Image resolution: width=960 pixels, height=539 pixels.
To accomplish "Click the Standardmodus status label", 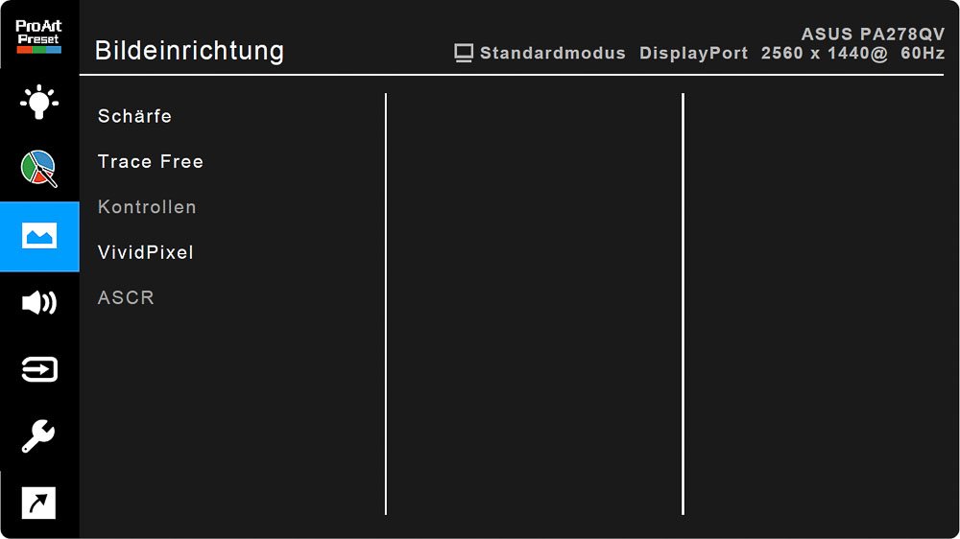I will pos(553,54).
